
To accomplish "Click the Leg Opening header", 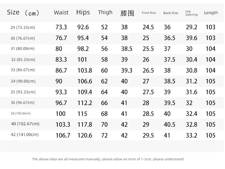I will pyautogui.click(x=191, y=13).
